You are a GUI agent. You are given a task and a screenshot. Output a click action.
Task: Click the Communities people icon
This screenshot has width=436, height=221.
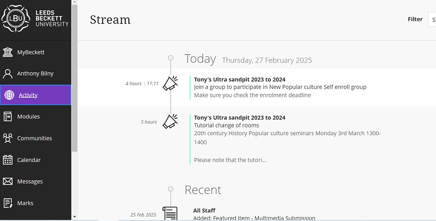[8, 138]
